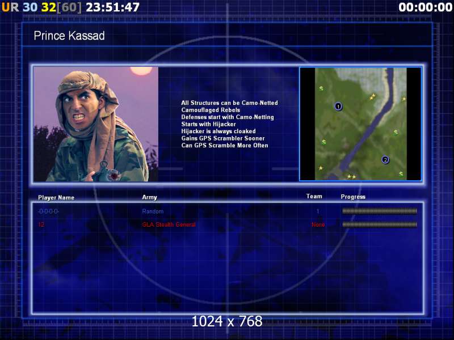The width and height of the screenshot is (454, 340).
Task: Click team value None for player 12
Action: pyautogui.click(x=318, y=224)
